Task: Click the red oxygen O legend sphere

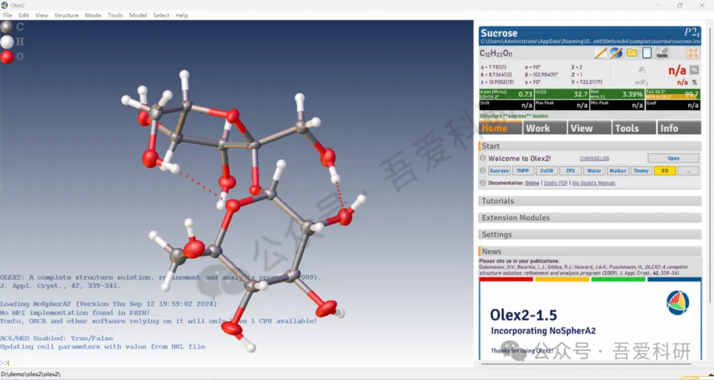Action: pos(7,57)
